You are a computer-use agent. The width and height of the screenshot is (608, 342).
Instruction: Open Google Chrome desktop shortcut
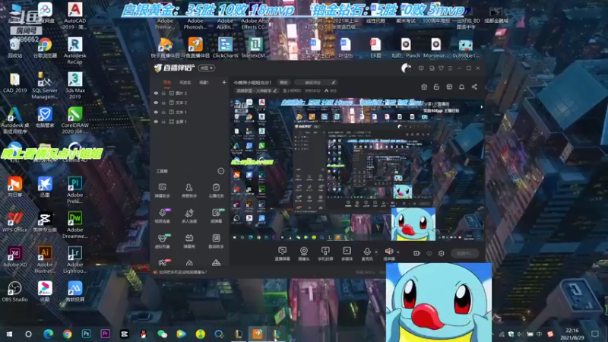click(x=45, y=48)
